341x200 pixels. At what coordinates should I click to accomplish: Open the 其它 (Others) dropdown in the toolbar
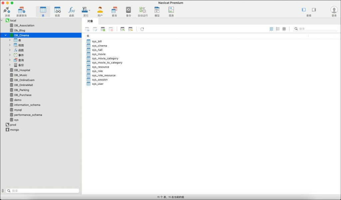coord(86,11)
